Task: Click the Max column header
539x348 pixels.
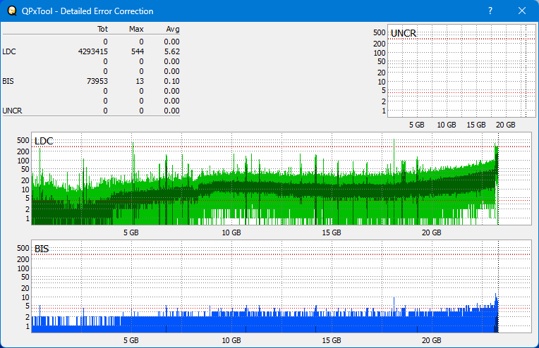Action: [136, 29]
